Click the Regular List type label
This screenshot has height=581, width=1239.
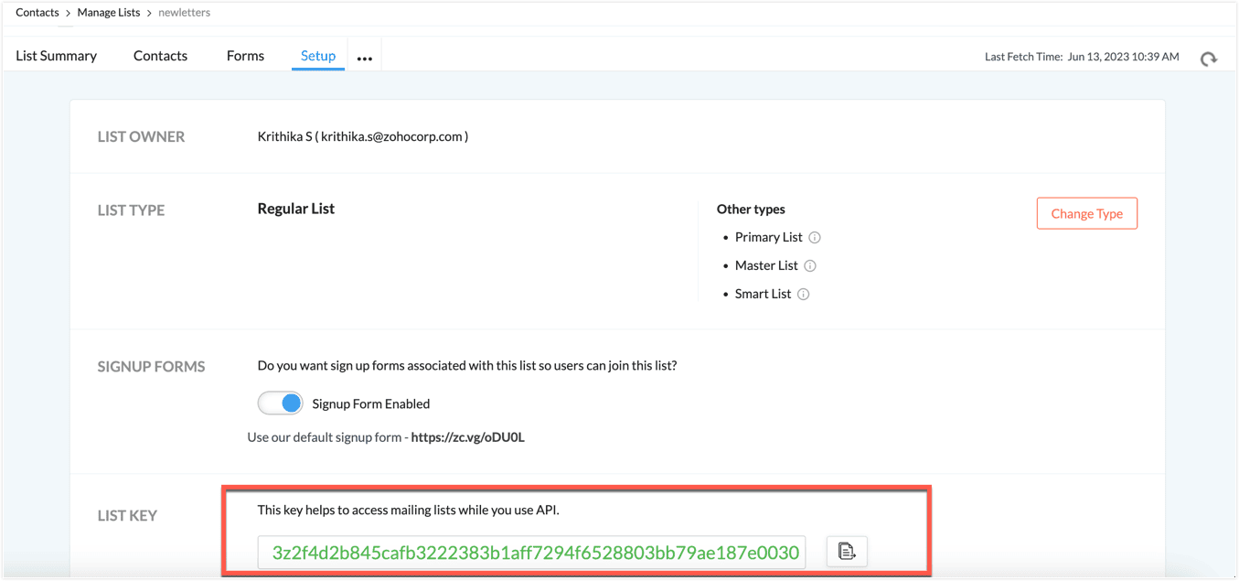click(294, 208)
